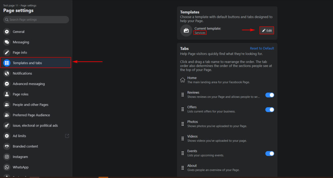Image resolution: width=333 pixels, height=178 pixels.
Task: Click Services current template text
Action: click(200, 33)
